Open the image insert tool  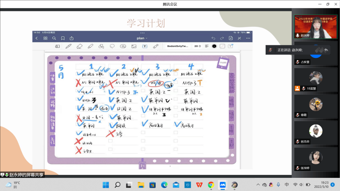(x=134, y=46)
